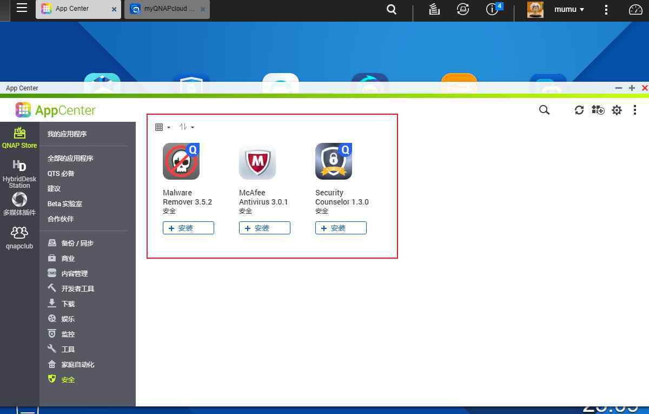
Task: Open QTS desktop search magnifier
Action: pos(392,9)
